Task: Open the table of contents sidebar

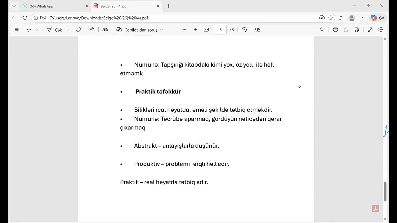Action: pyautogui.click(x=16, y=30)
